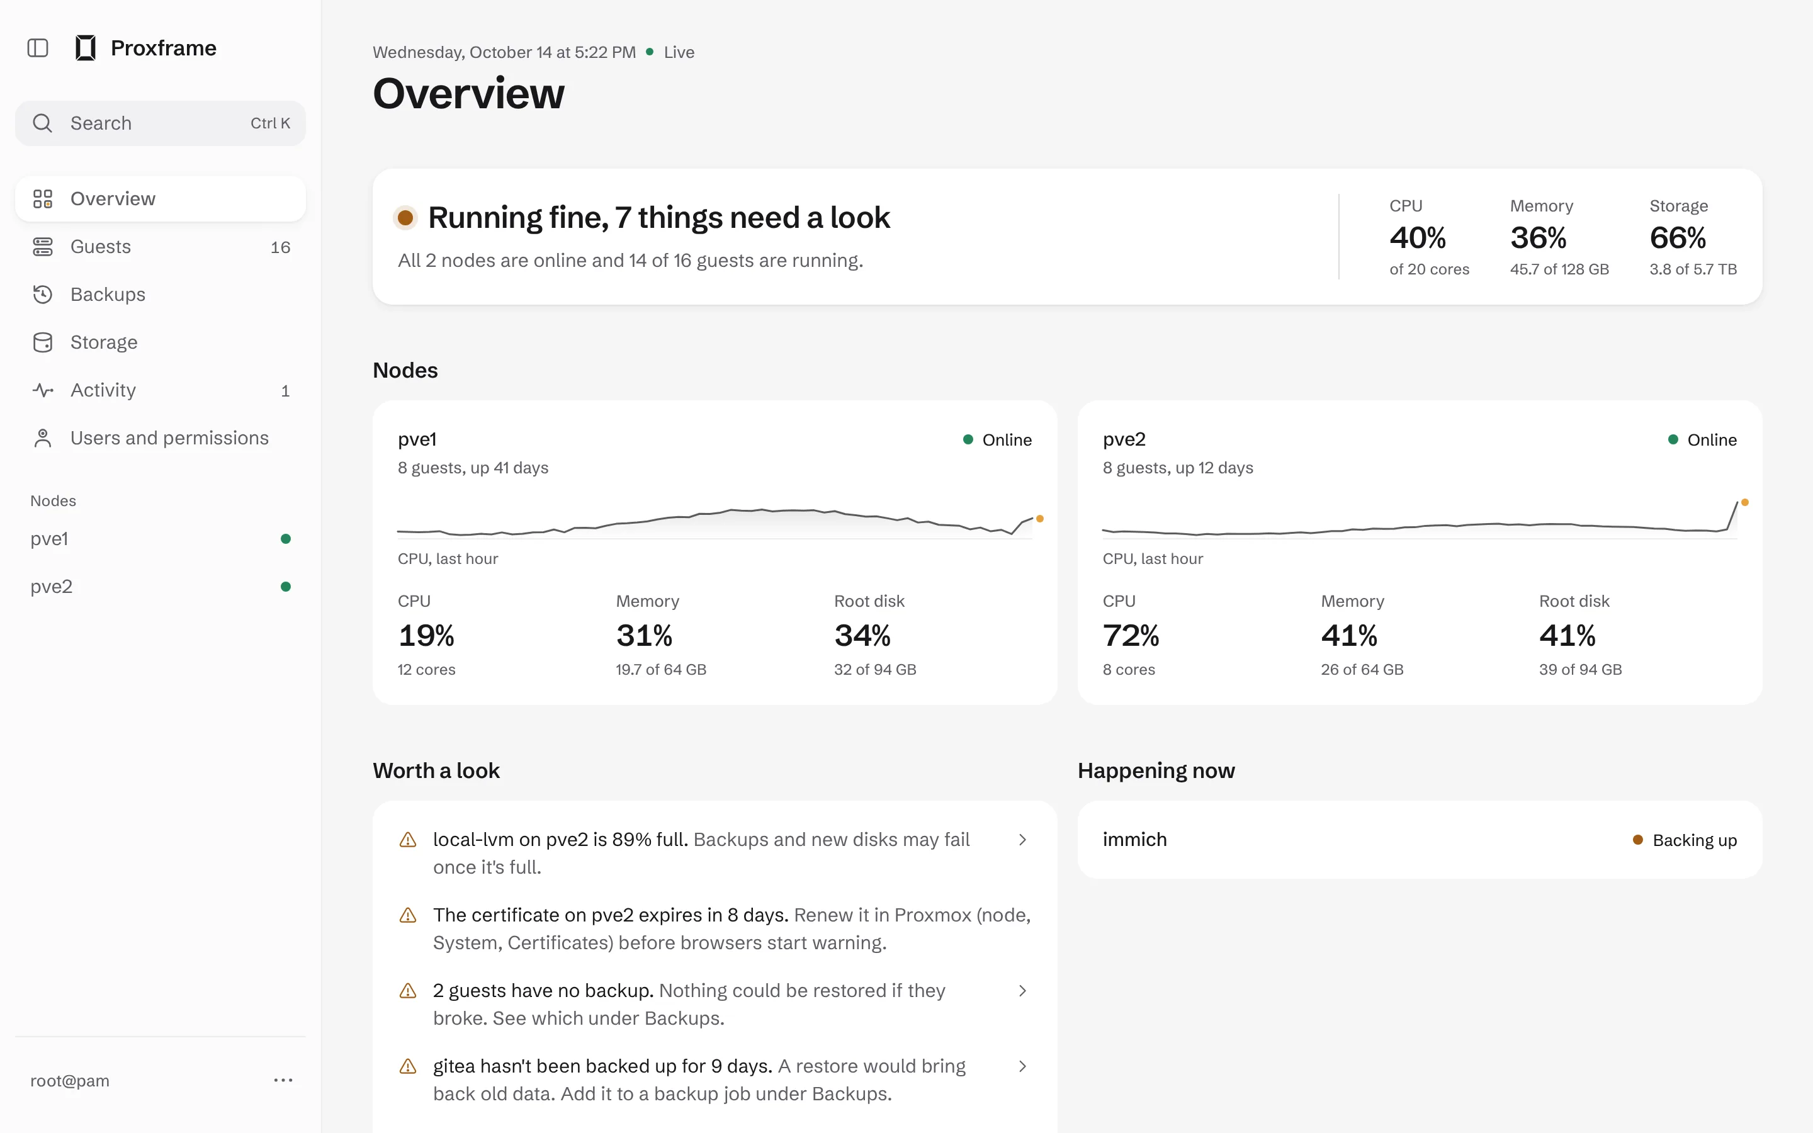This screenshot has height=1133, width=1813.
Task: Click the Activity count badge 1
Action: click(285, 391)
